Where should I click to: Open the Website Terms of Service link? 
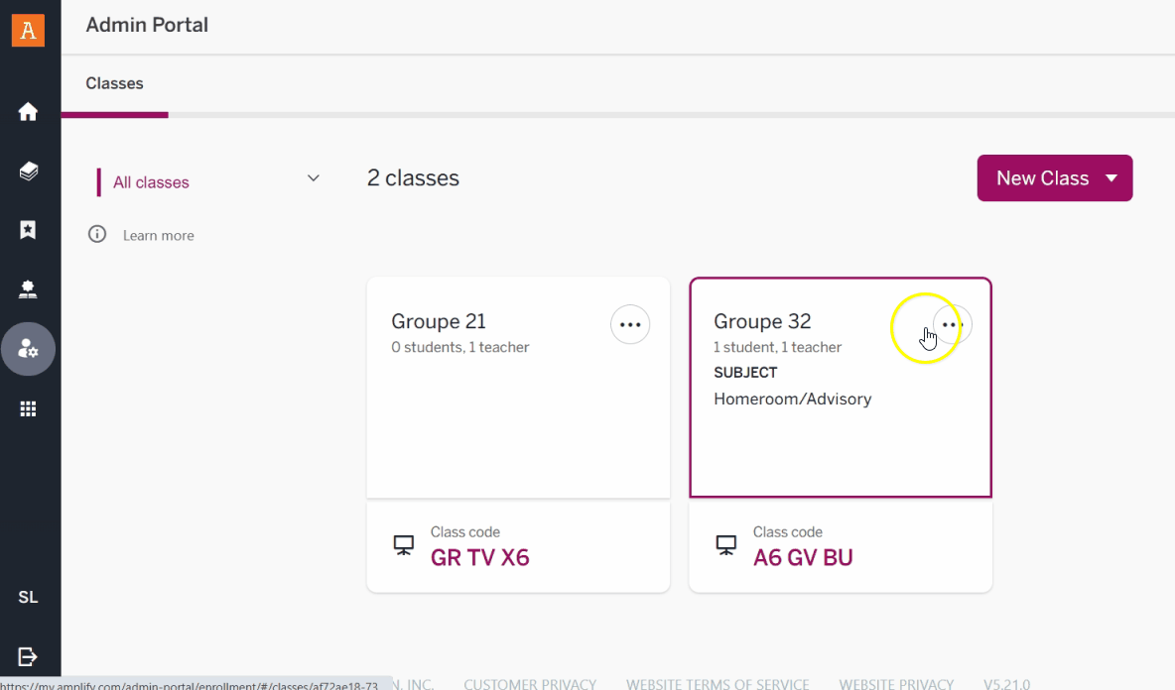click(x=717, y=683)
